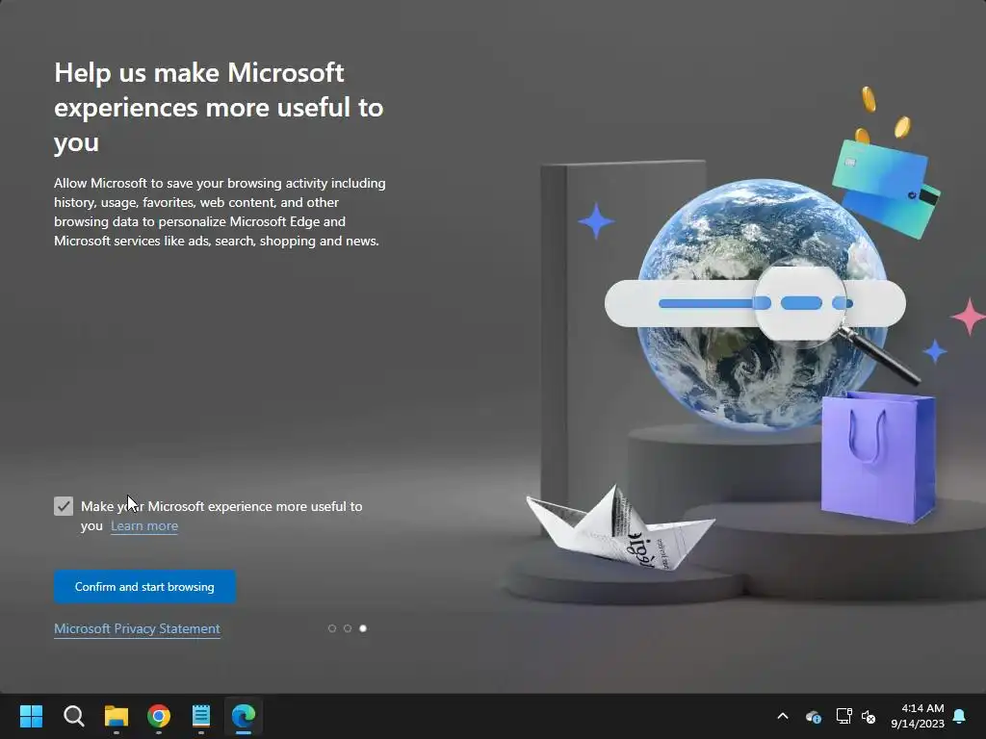This screenshot has width=986, height=739.
Task: Go to second onboarding page dot
Action: (347, 628)
